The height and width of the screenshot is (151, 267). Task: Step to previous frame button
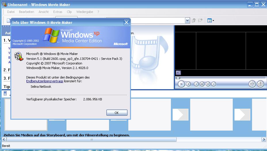click(x=202, y=84)
